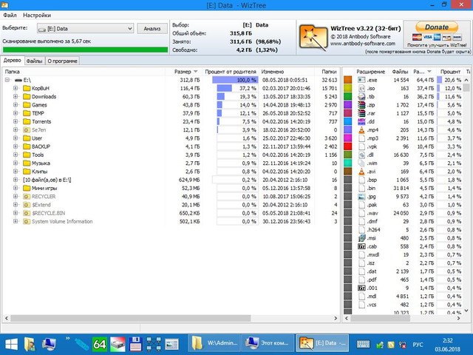Switch to Этот компьютер taskbar window
473x355 pixels.
pyautogui.click(x=268, y=343)
